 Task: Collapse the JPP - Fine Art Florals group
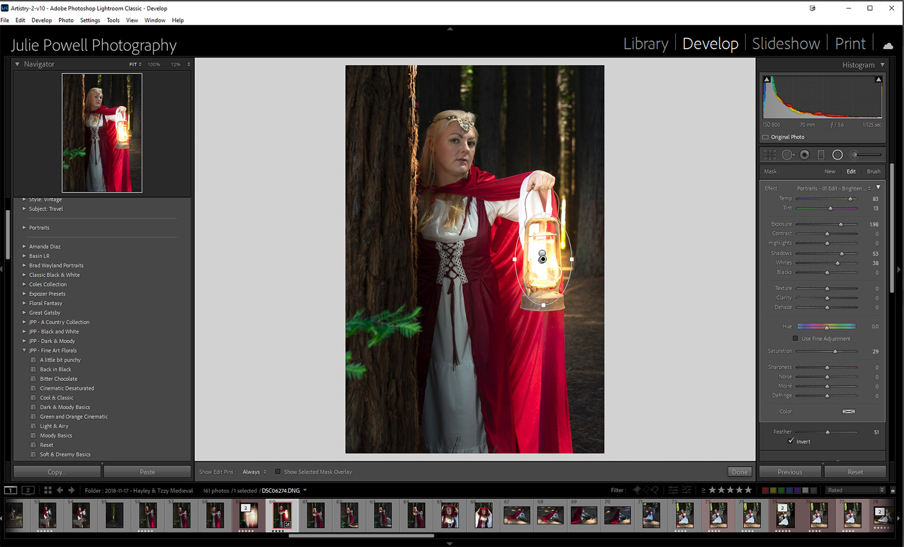pyautogui.click(x=24, y=351)
